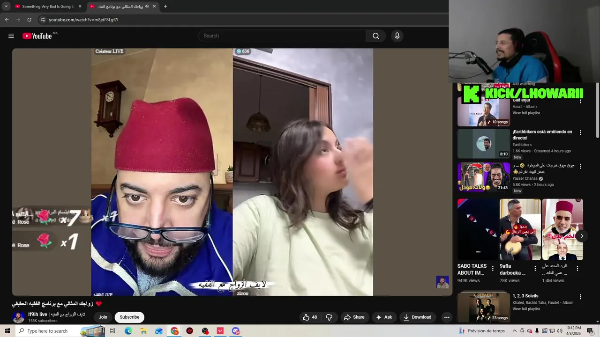Image resolution: width=600 pixels, height=337 pixels.
Task: Mute the playing Arabic-titled tab
Action: 147,7
